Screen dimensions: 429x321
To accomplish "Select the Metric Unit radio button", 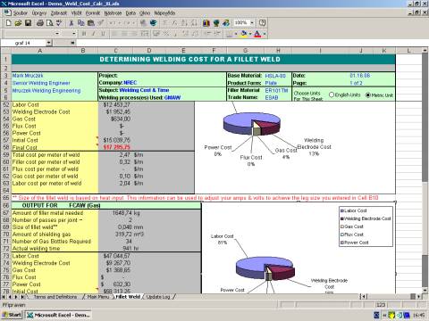I will click(x=368, y=95).
